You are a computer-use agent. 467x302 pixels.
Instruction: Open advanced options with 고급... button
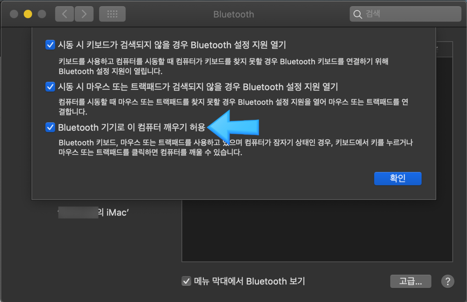pos(411,281)
